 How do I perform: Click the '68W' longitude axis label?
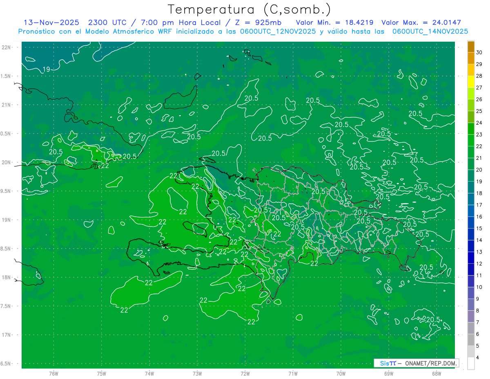437,374
